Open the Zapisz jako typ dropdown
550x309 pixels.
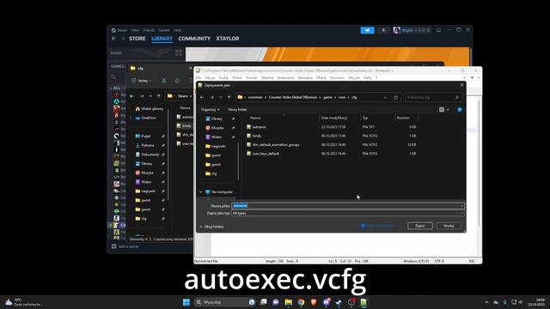[x=347, y=213]
